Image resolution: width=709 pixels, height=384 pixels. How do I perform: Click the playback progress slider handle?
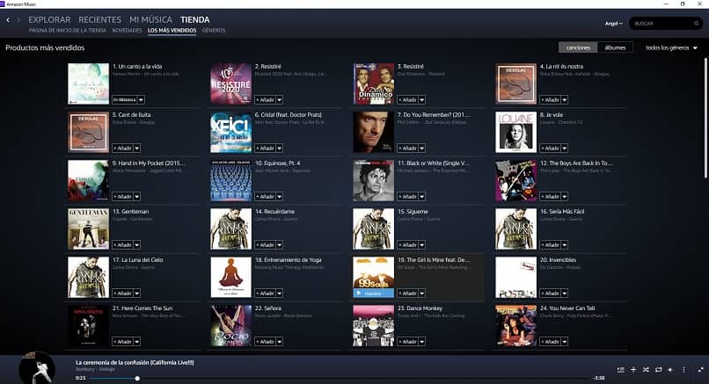(x=137, y=378)
